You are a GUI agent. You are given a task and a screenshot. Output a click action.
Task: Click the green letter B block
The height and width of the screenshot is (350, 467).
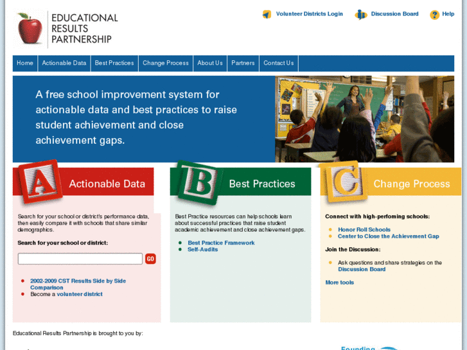coord(200,183)
